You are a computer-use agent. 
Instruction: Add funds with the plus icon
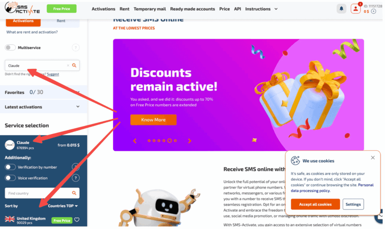(x=373, y=11)
